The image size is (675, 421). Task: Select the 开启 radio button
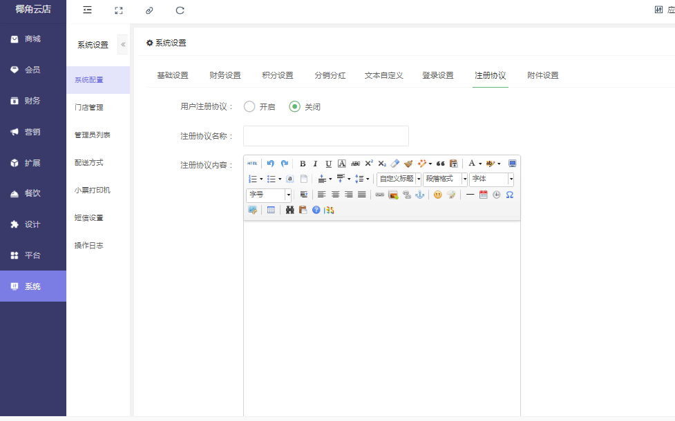pyautogui.click(x=249, y=107)
